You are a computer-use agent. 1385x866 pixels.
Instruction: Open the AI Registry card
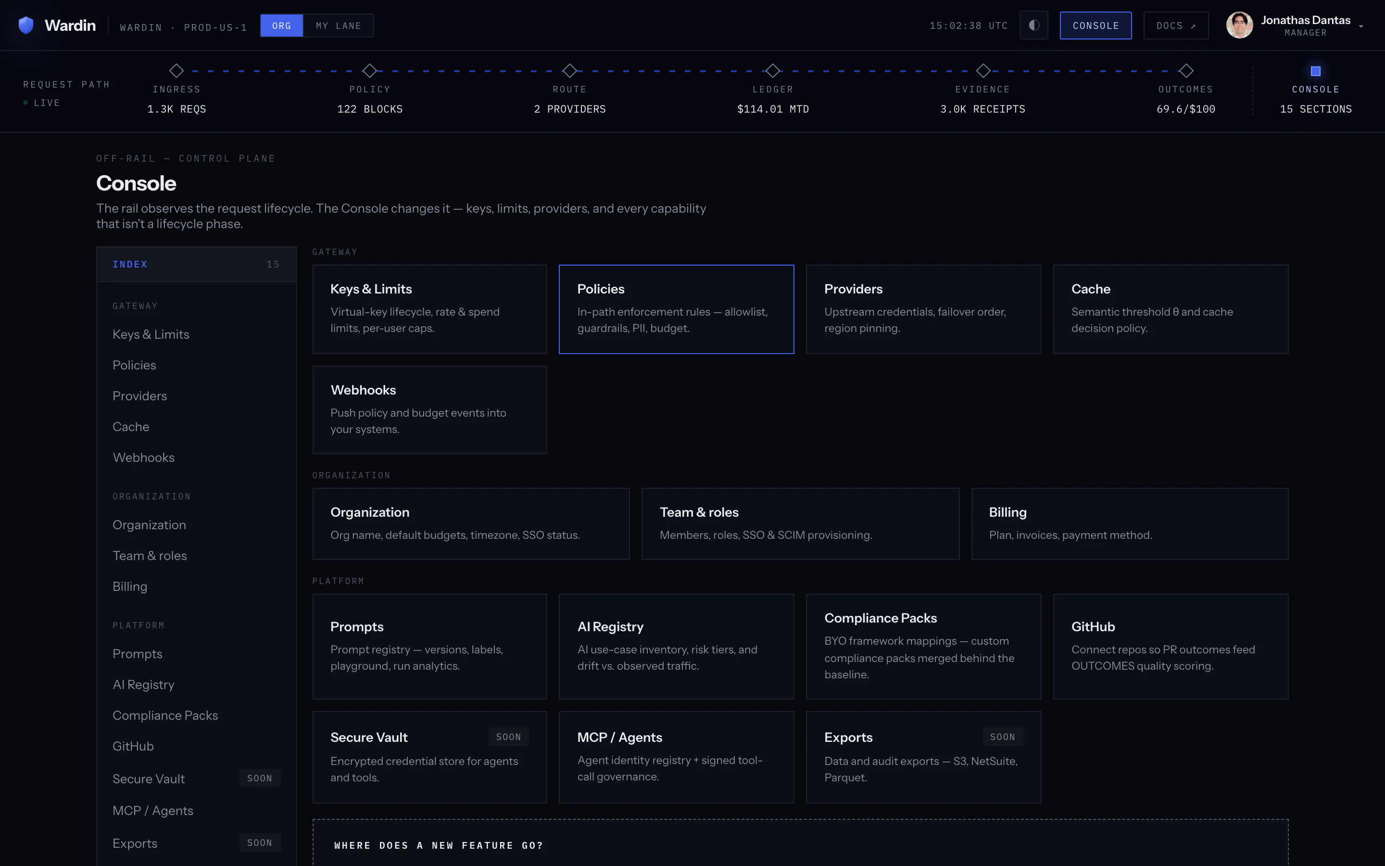(x=677, y=647)
